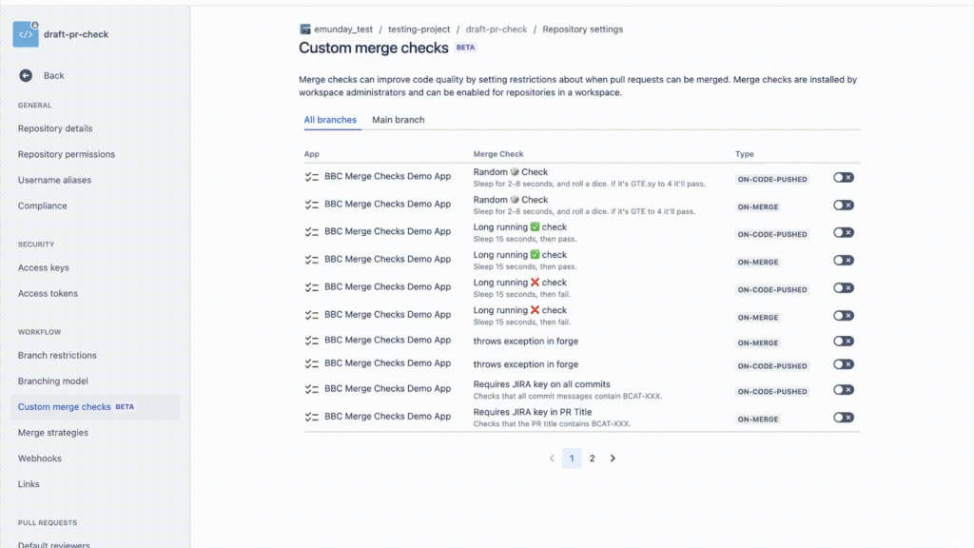This screenshot has width=974, height=548.
Task: Click Repository settings breadcrumb
Action: click(x=583, y=29)
